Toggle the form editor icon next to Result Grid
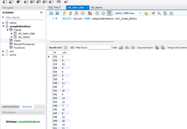Screen dimensions: 187x129 click(x=66, y=47)
